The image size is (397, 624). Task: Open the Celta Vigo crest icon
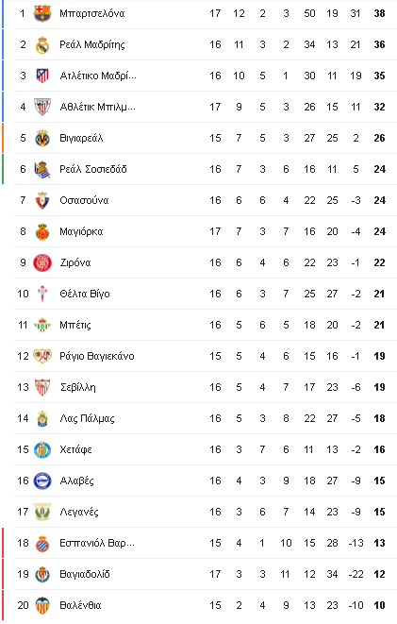coord(42,294)
